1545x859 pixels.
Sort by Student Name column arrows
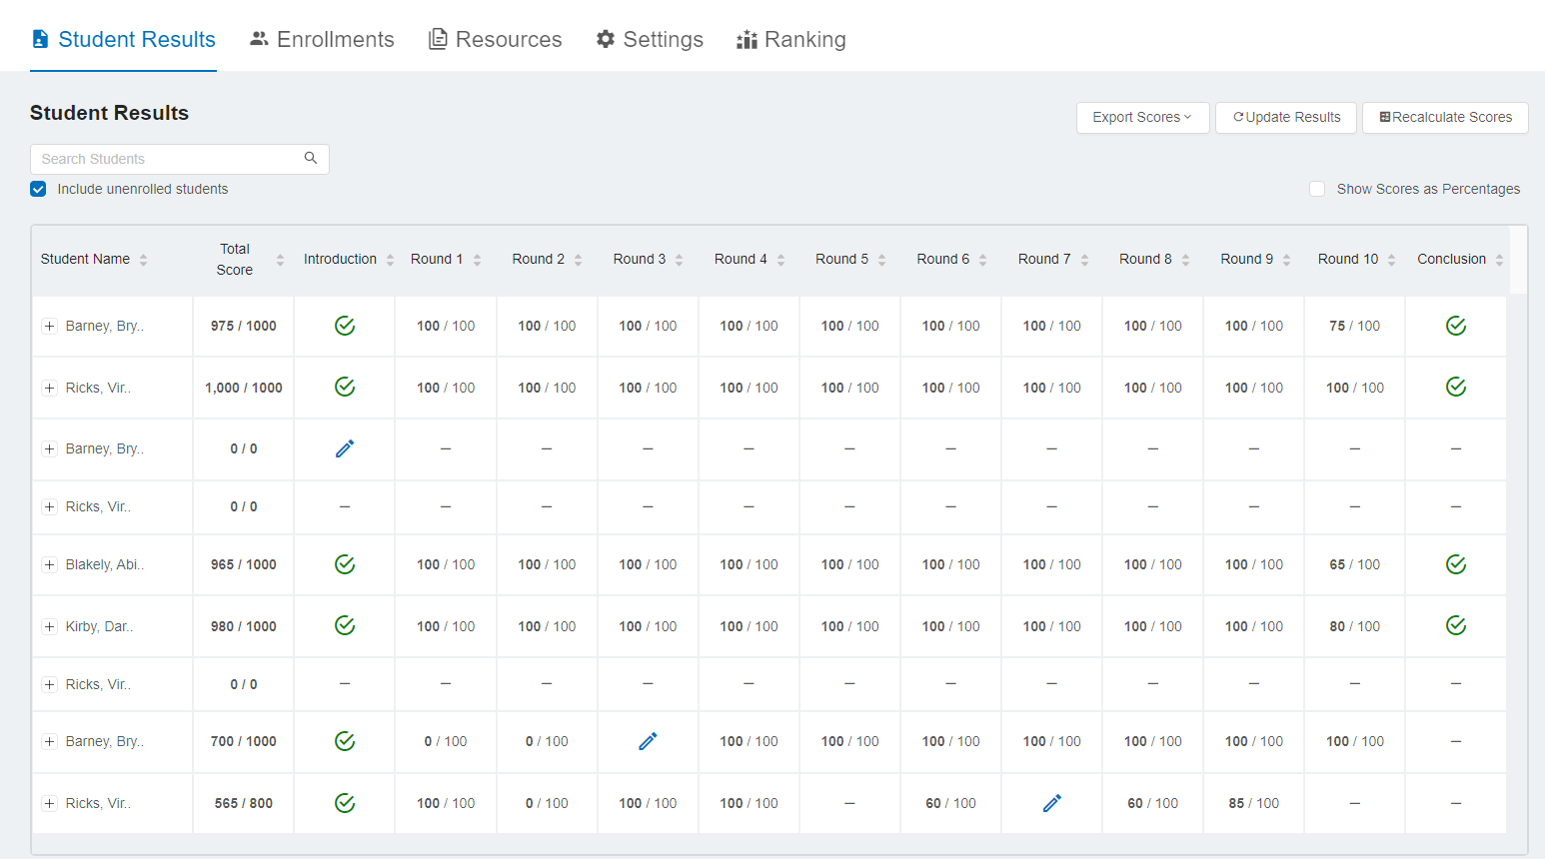(143, 260)
